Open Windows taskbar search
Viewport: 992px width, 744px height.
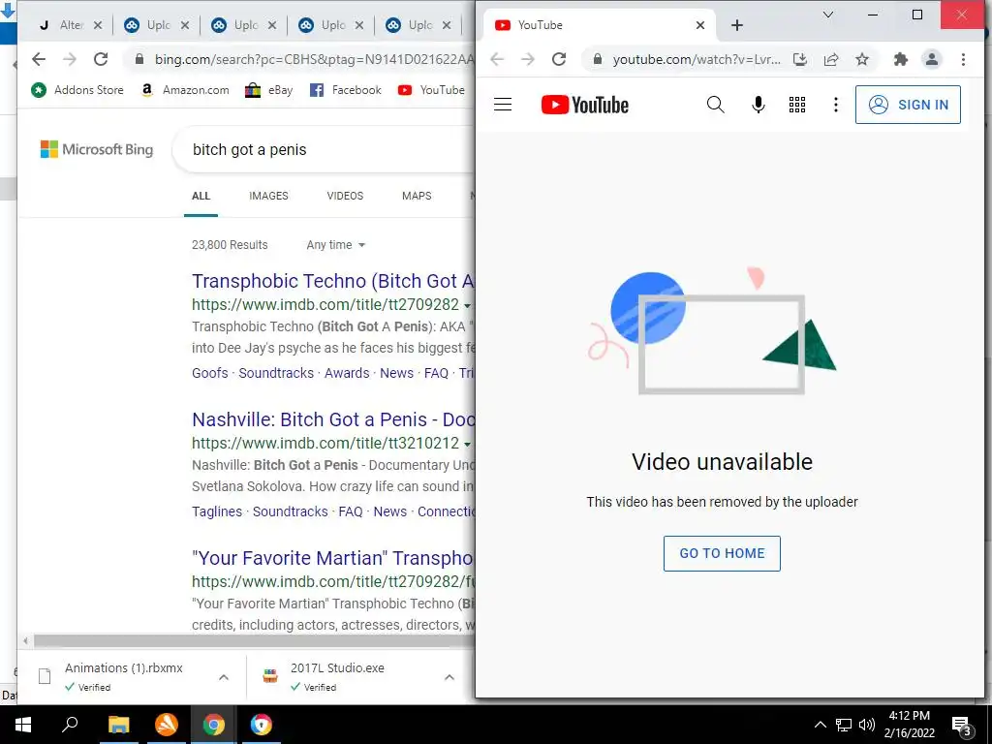(70, 725)
